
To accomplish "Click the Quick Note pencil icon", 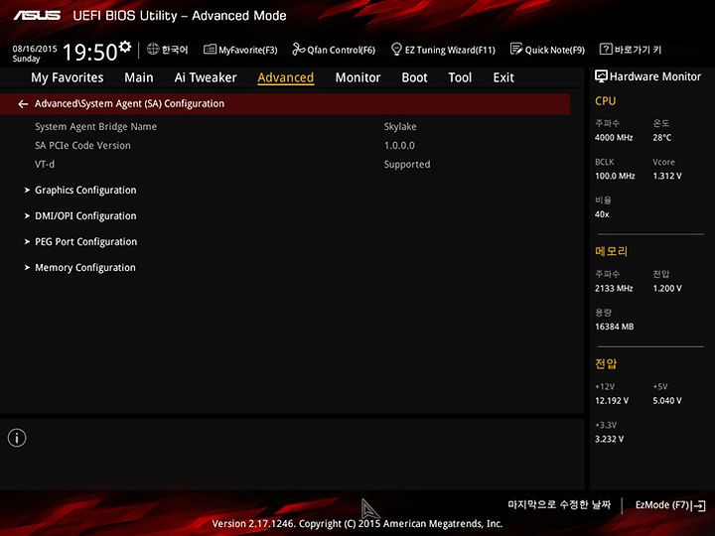I will point(516,49).
